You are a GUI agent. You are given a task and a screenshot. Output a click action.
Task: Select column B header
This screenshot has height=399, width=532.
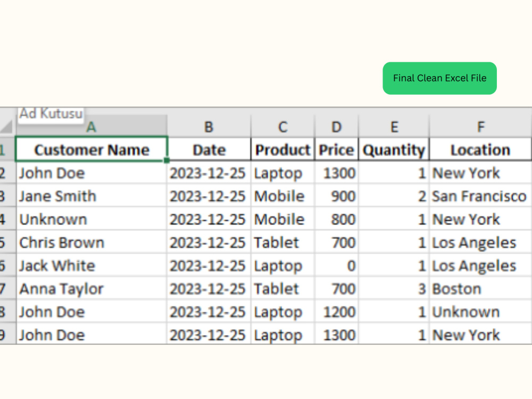209,127
